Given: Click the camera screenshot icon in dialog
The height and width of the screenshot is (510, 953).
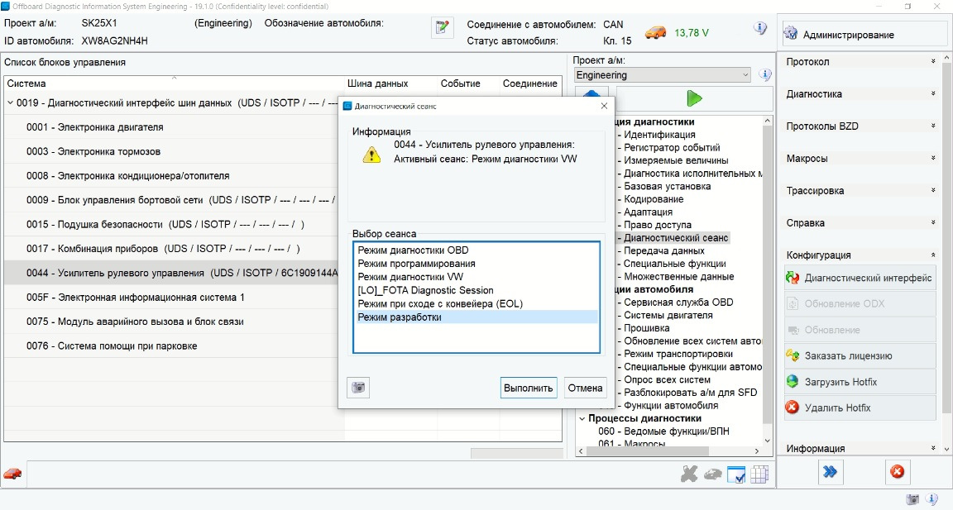Looking at the screenshot, I should tap(358, 388).
